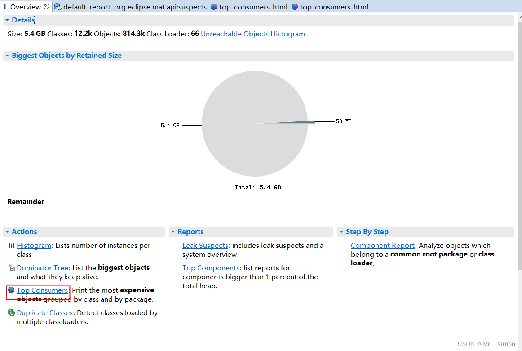Click the scrollbar up arrow
This screenshot has width=522, height=351.
click(520, 16)
